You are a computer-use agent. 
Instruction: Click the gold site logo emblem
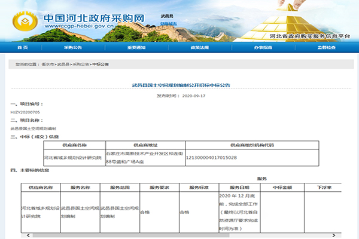coord(25,21)
